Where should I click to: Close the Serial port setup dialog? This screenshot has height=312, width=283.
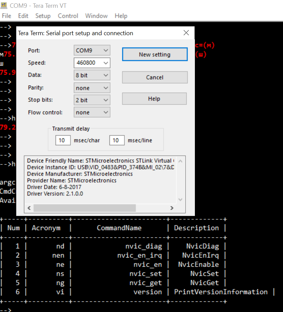click(x=186, y=33)
